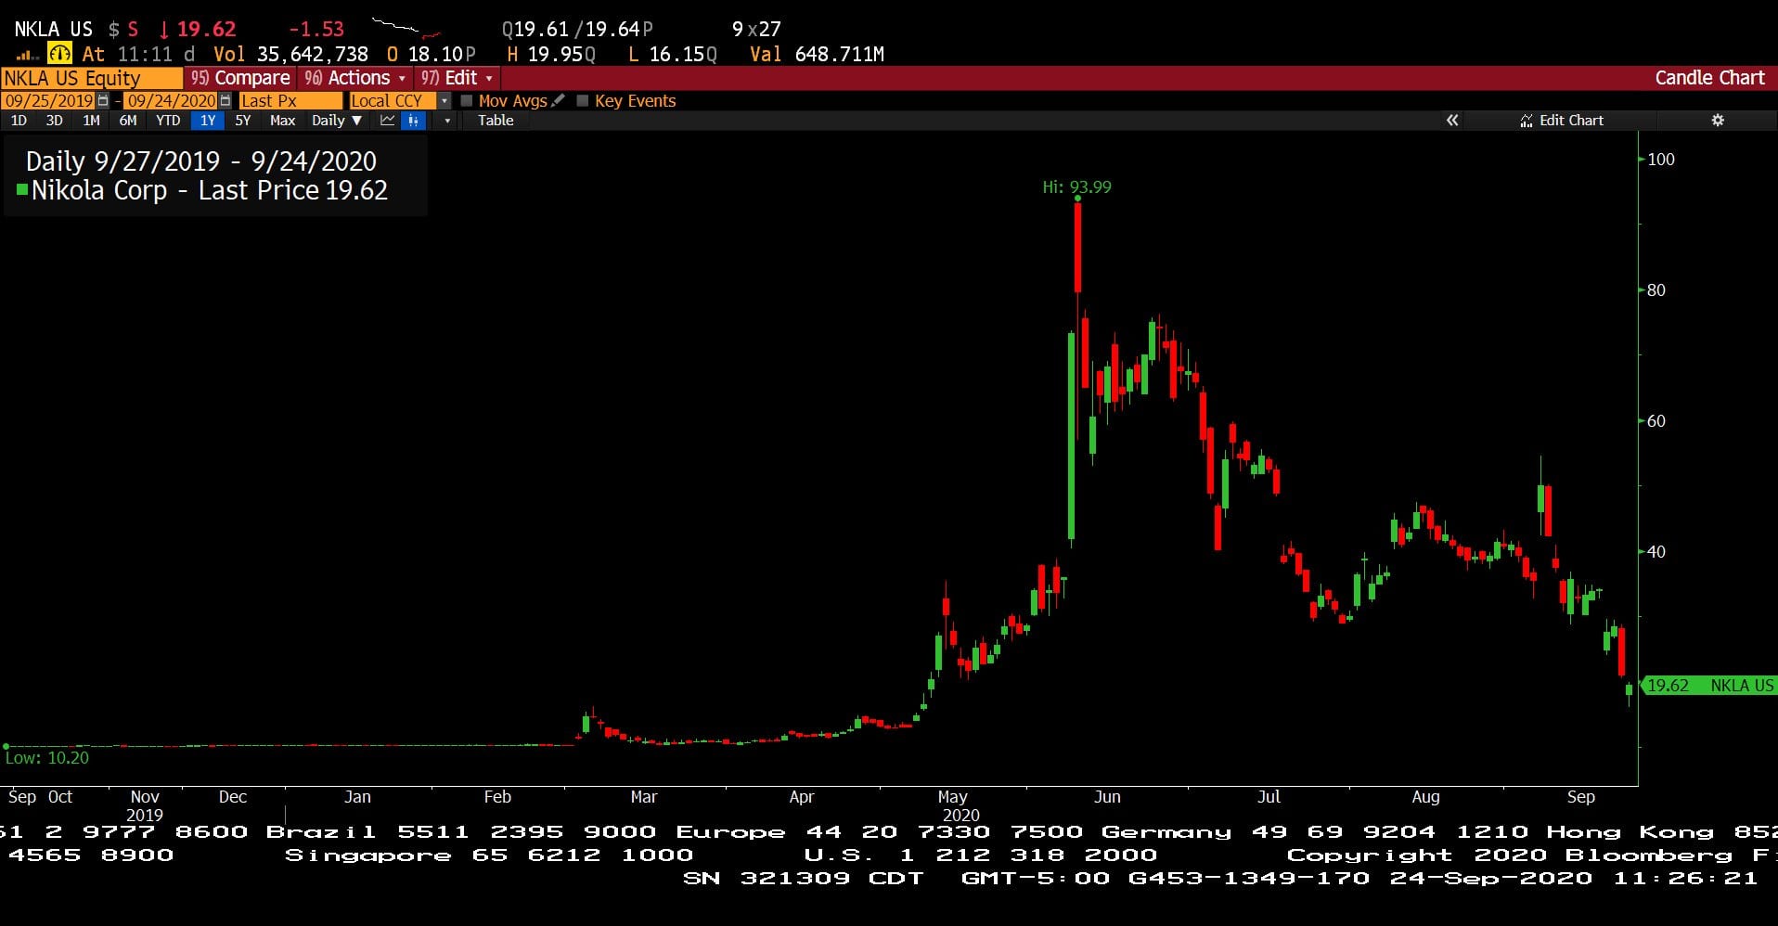The image size is (1778, 926).
Task: Click the Edit Chart button
Action: tap(1562, 121)
